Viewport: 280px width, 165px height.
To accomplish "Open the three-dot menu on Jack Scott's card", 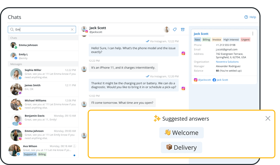I will coord(253,33).
